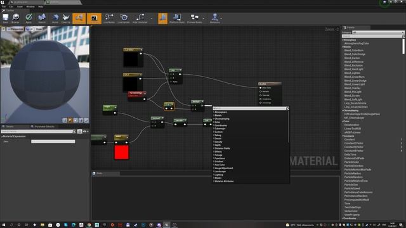Viewport: 406px width, 228px height.
Task: Expand Atmosphere in the context menu
Action: pyautogui.click(x=221, y=112)
